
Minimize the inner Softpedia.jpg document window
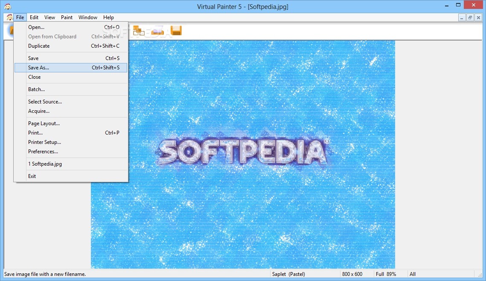[x=462, y=17]
